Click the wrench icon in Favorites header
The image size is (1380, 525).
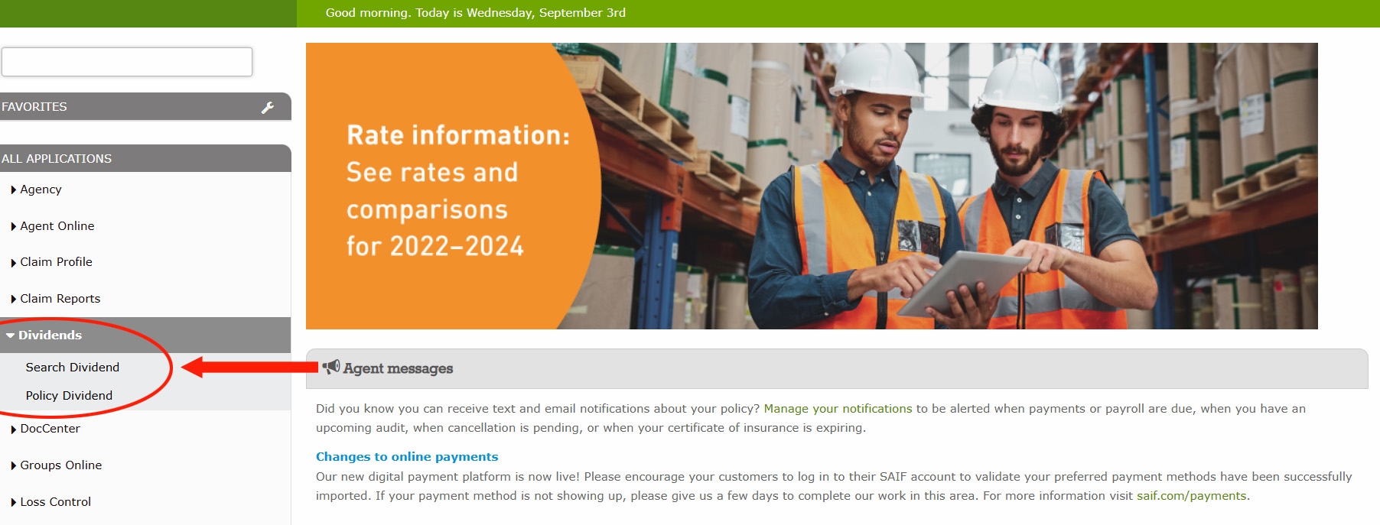[x=267, y=108]
